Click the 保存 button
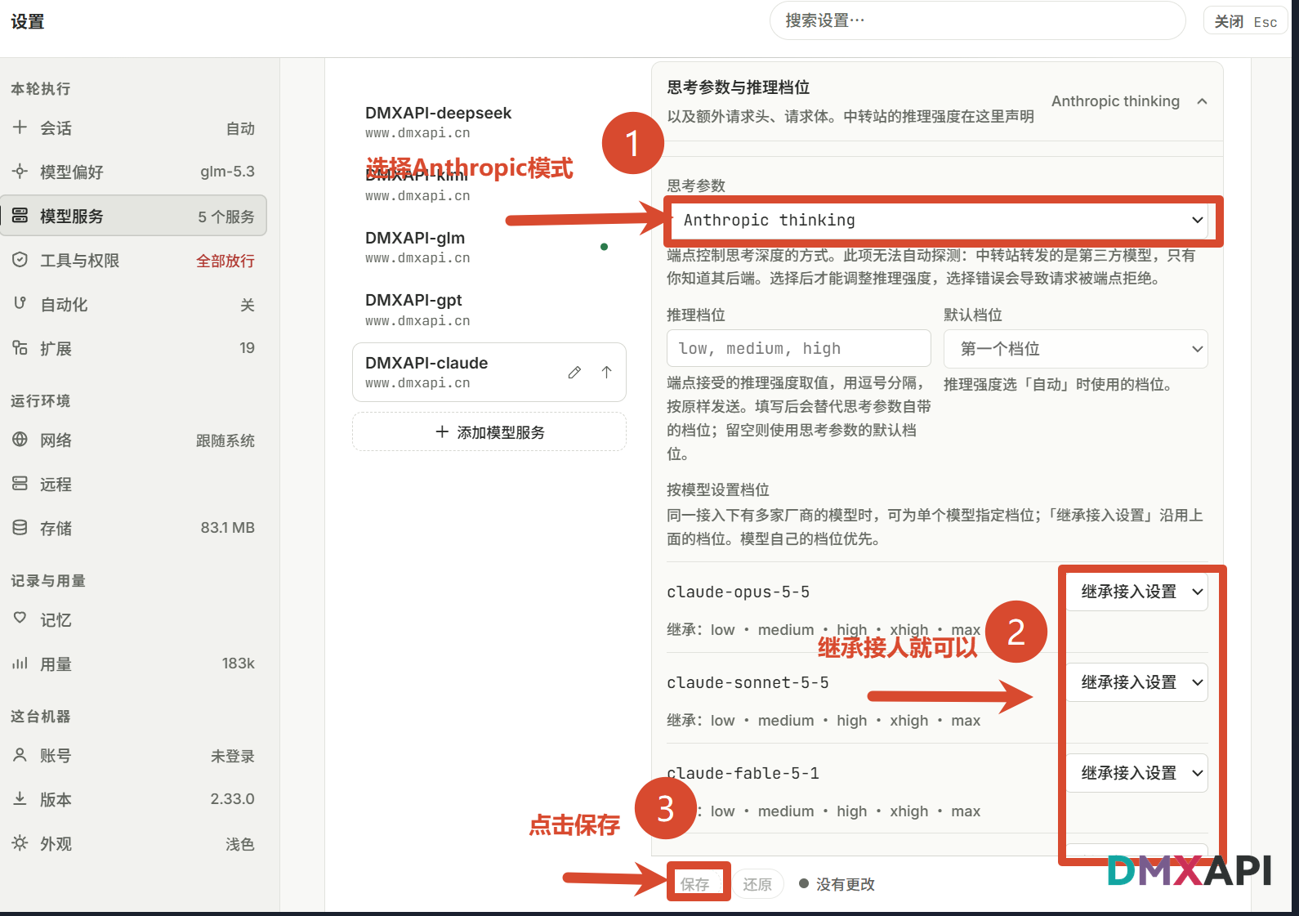The width and height of the screenshot is (1299, 916). (x=695, y=884)
